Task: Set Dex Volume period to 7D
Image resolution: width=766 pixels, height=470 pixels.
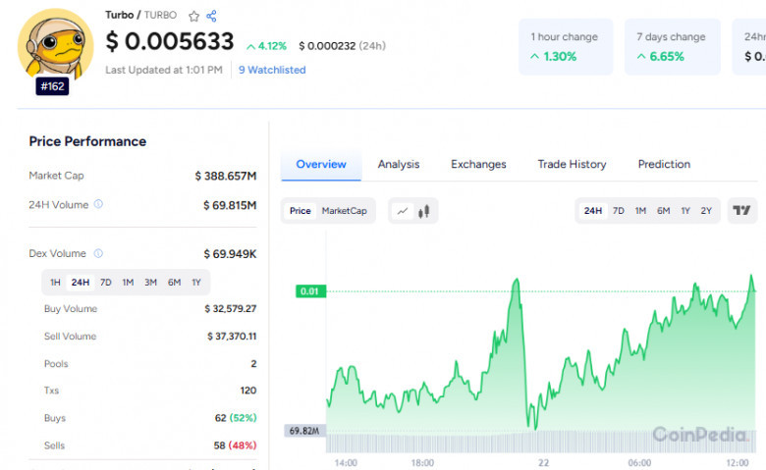Action: point(105,283)
